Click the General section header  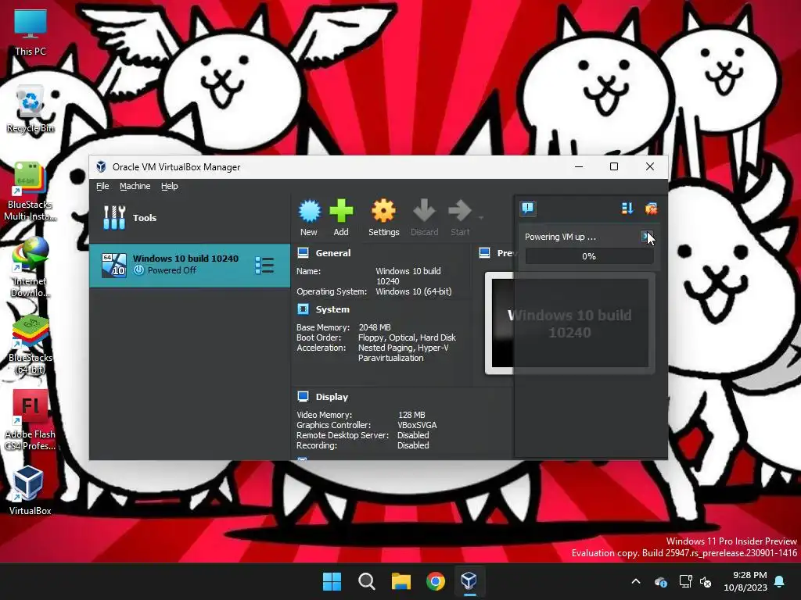(333, 253)
